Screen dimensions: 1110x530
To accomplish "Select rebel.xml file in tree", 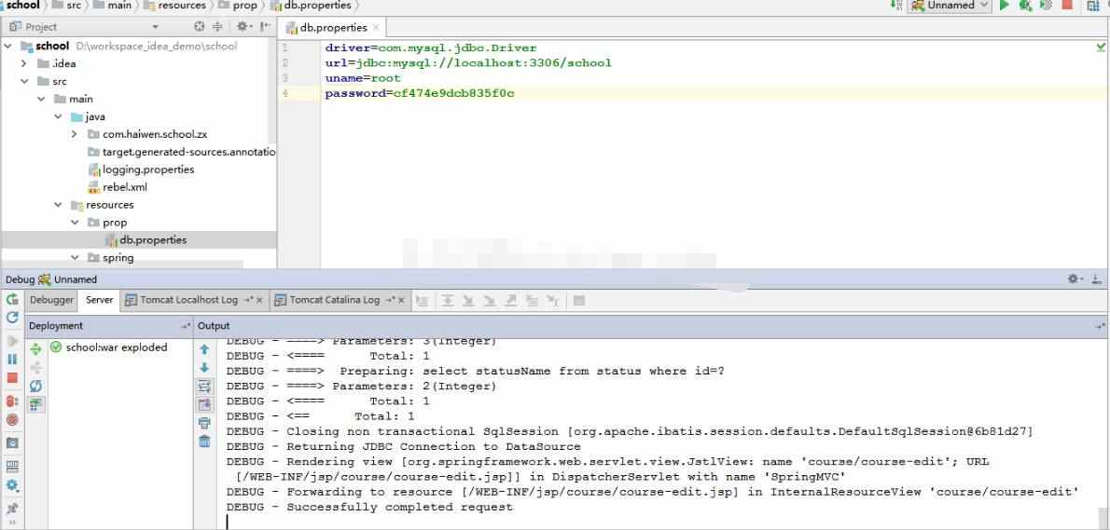I will (125, 187).
